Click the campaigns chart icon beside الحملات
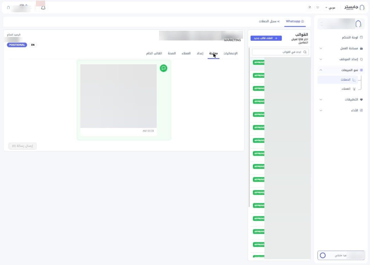 (x=354, y=80)
